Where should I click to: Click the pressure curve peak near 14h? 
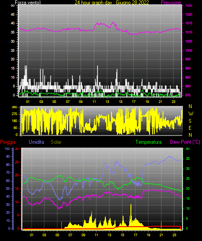pyautogui.click(x=113, y=23)
